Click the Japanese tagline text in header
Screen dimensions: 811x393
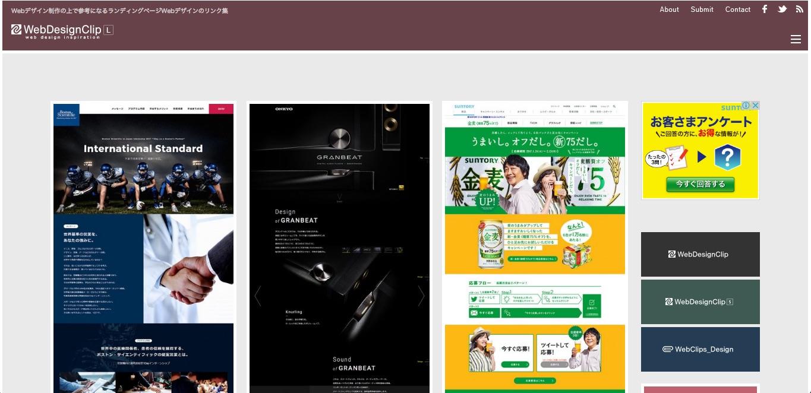tap(119, 11)
